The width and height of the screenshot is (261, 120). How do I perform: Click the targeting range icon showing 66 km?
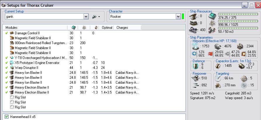click(x=218, y=78)
